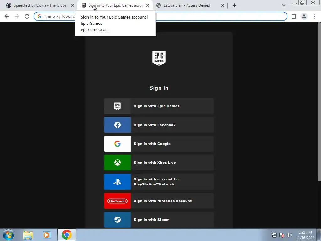321x241 pixels.
Task: Open the Chrome three-dot menu
Action: click(314, 16)
